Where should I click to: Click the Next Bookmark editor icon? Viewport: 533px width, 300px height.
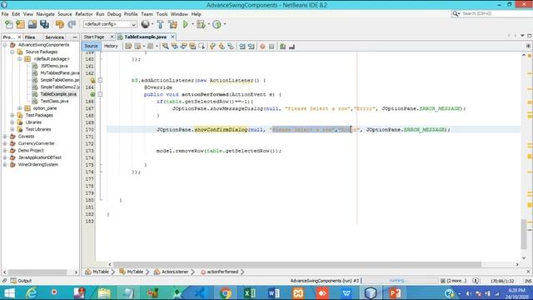[x=222, y=47]
